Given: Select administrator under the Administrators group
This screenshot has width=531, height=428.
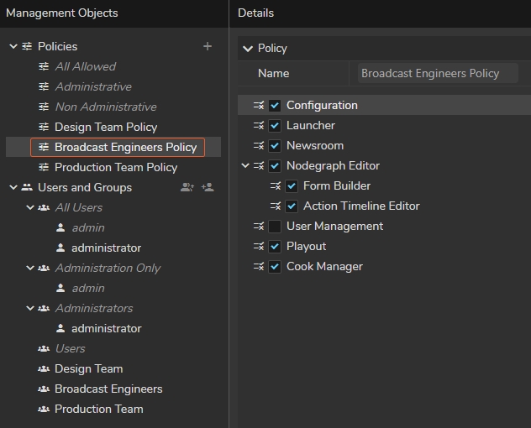Looking at the screenshot, I should [106, 328].
